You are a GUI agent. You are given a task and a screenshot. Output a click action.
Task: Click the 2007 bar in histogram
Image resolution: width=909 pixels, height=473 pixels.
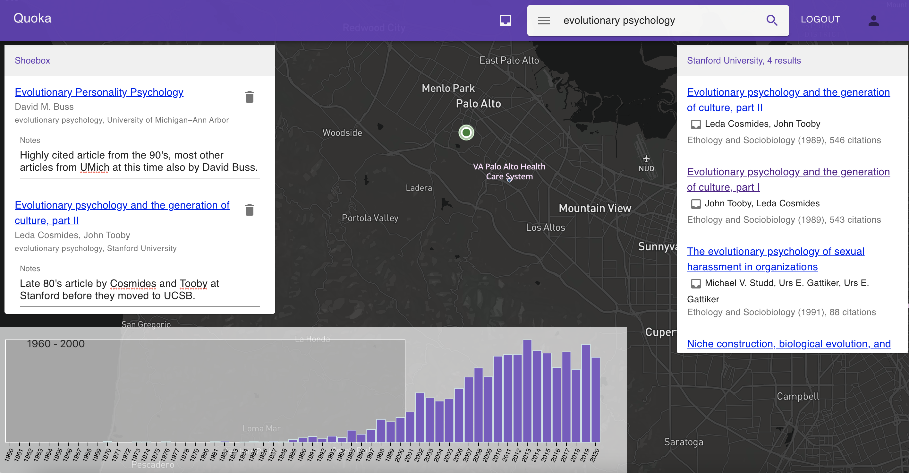click(469, 409)
